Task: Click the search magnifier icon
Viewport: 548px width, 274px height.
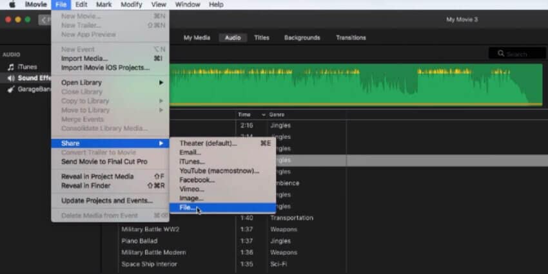Action: tap(501, 53)
